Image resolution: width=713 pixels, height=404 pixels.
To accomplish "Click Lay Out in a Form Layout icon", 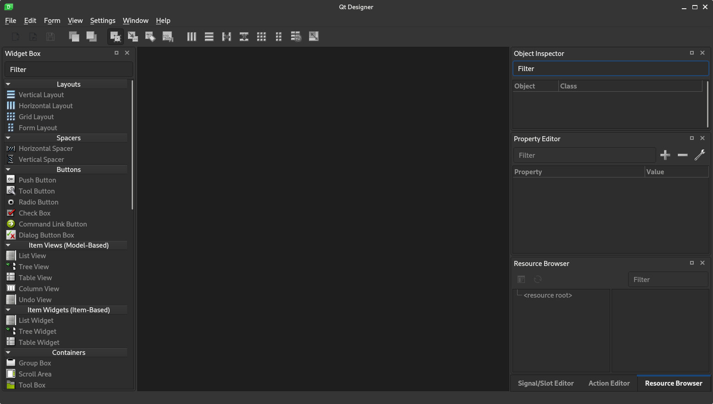I will coord(279,37).
